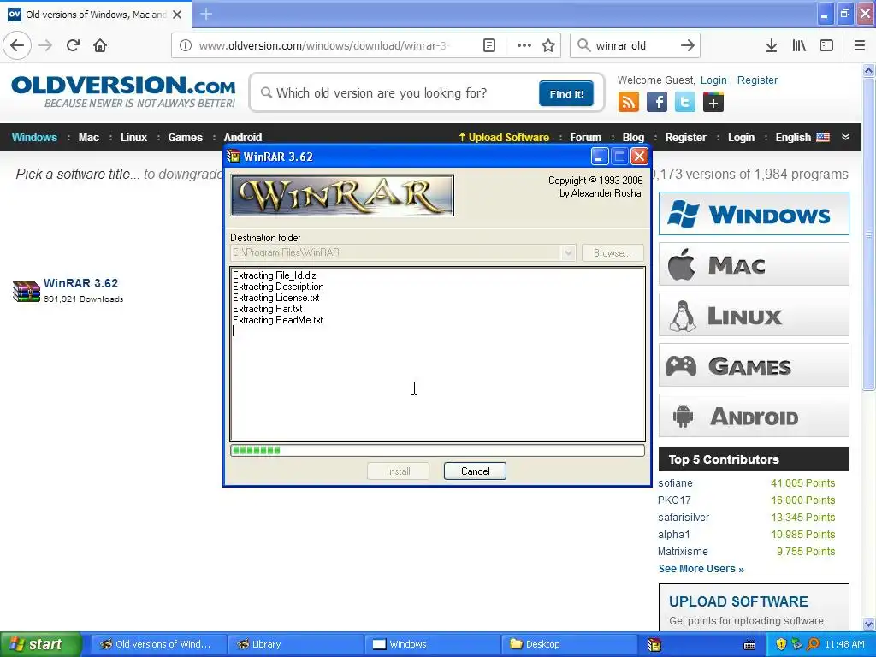876x657 pixels.
Task: Click WinRAR icon in system tray area
Action: click(654, 645)
